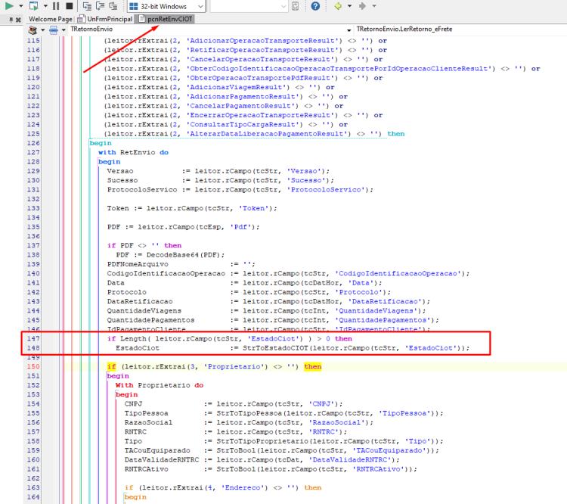Viewport: 567px width, 504px height.
Task: Click the Trace Into debug icon
Action: (87, 6)
